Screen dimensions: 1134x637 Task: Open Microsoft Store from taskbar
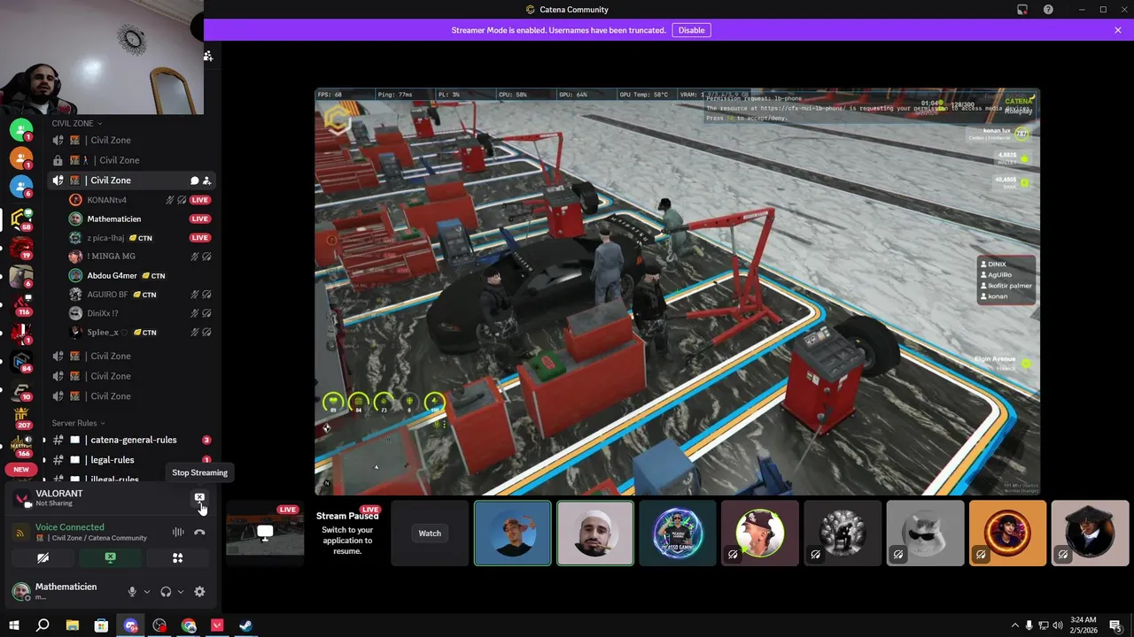coord(101,625)
